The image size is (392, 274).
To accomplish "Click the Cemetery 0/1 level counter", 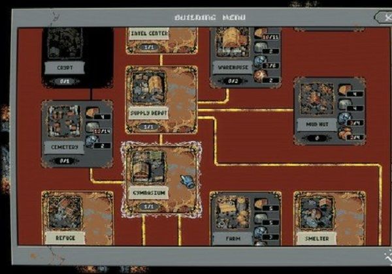I will [x=64, y=160].
